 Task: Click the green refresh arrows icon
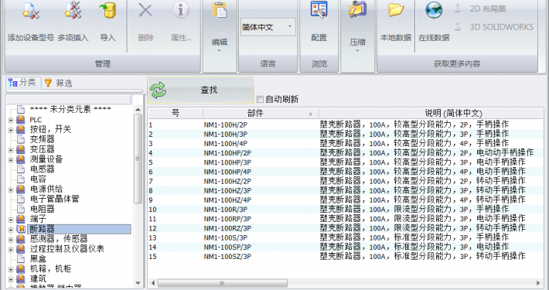coord(159,90)
